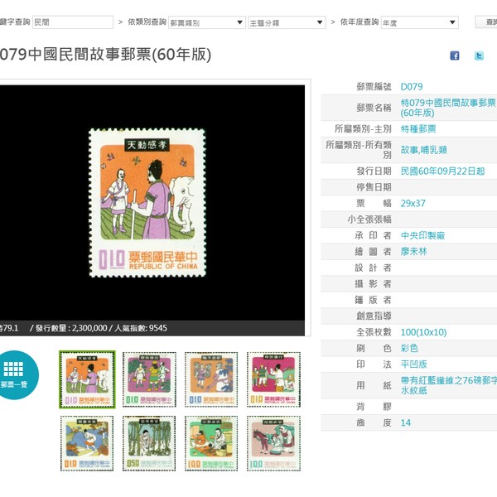Share the page on Twitter
The height and width of the screenshot is (497, 497).
pyautogui.click(x=479, y=55)
